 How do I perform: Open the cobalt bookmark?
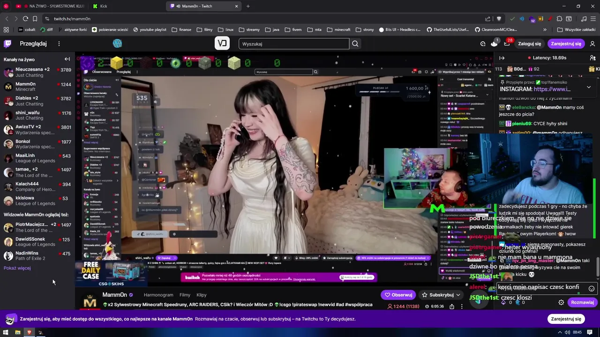pyautogui.click(x=27, y=29)
